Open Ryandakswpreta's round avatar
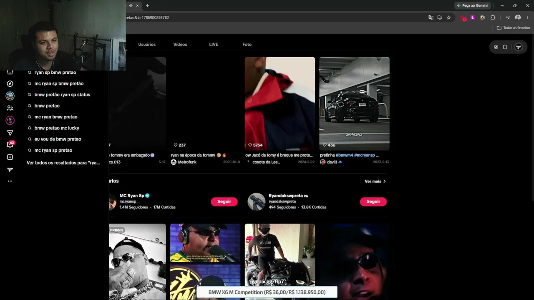Image resolution: width=534 pixels, height=300 pixels. (x=257, y=202)
